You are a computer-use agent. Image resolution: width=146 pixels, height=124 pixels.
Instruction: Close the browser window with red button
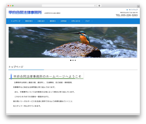point(8,6)
